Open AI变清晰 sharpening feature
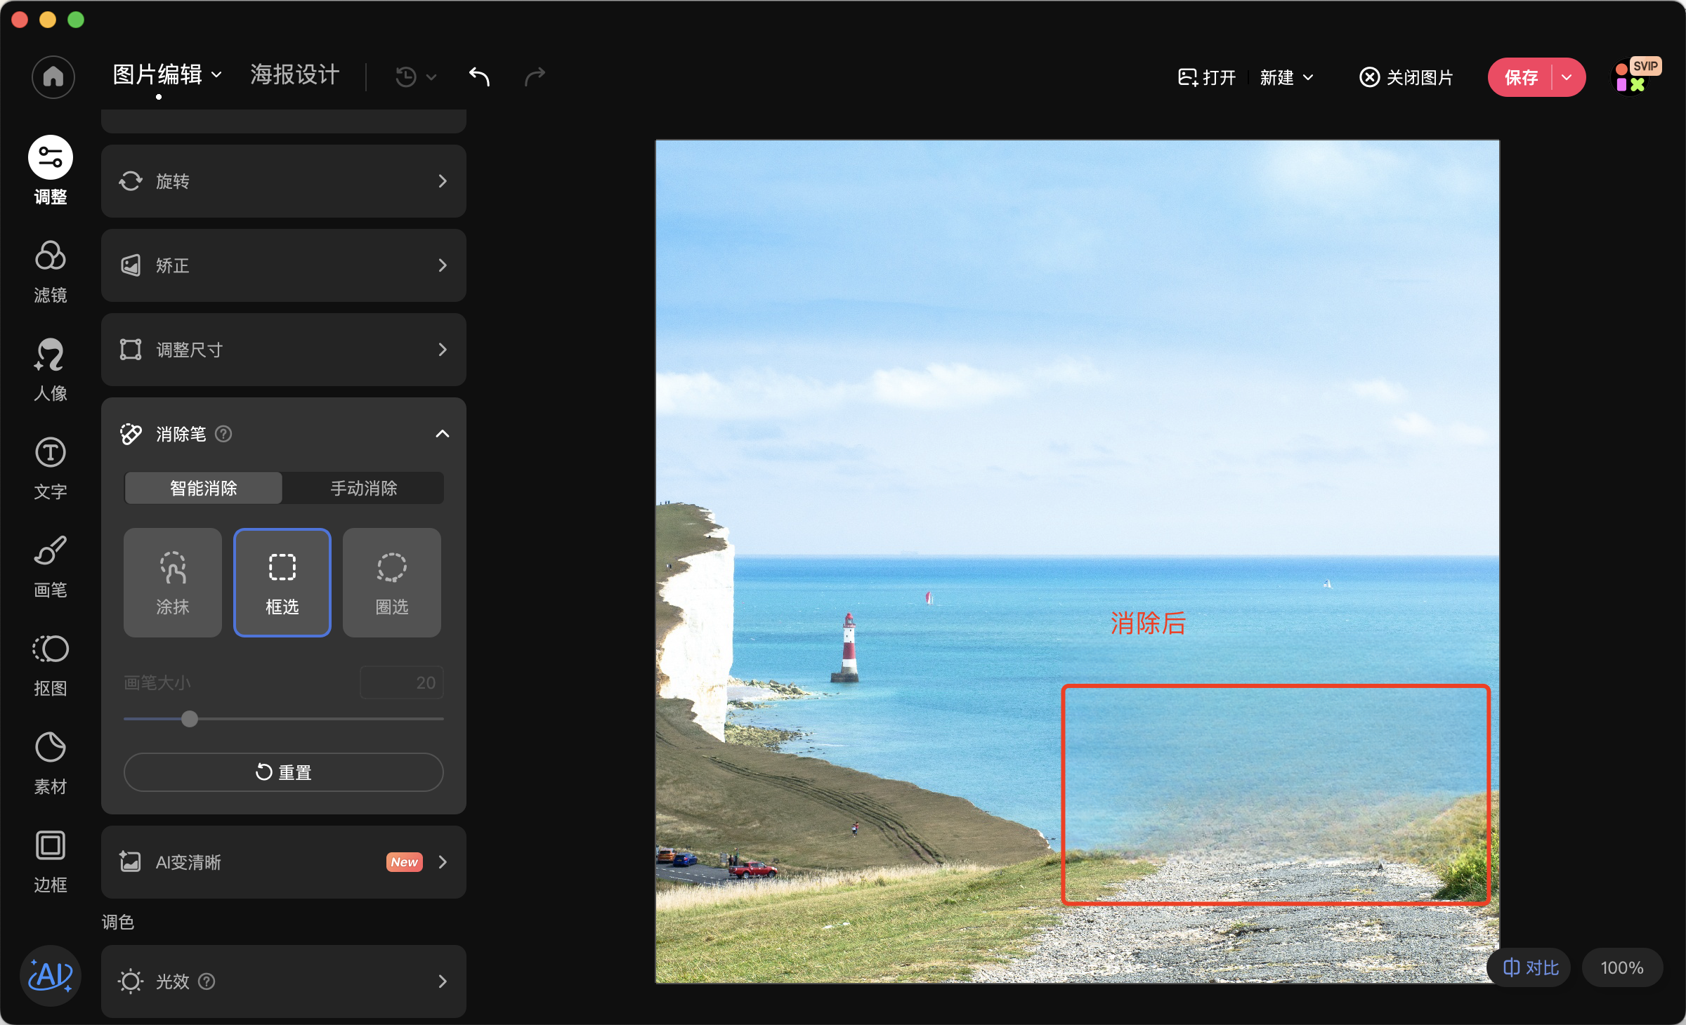The width and height of the screenshot is (1686, 1025). [x=285, y=860]
